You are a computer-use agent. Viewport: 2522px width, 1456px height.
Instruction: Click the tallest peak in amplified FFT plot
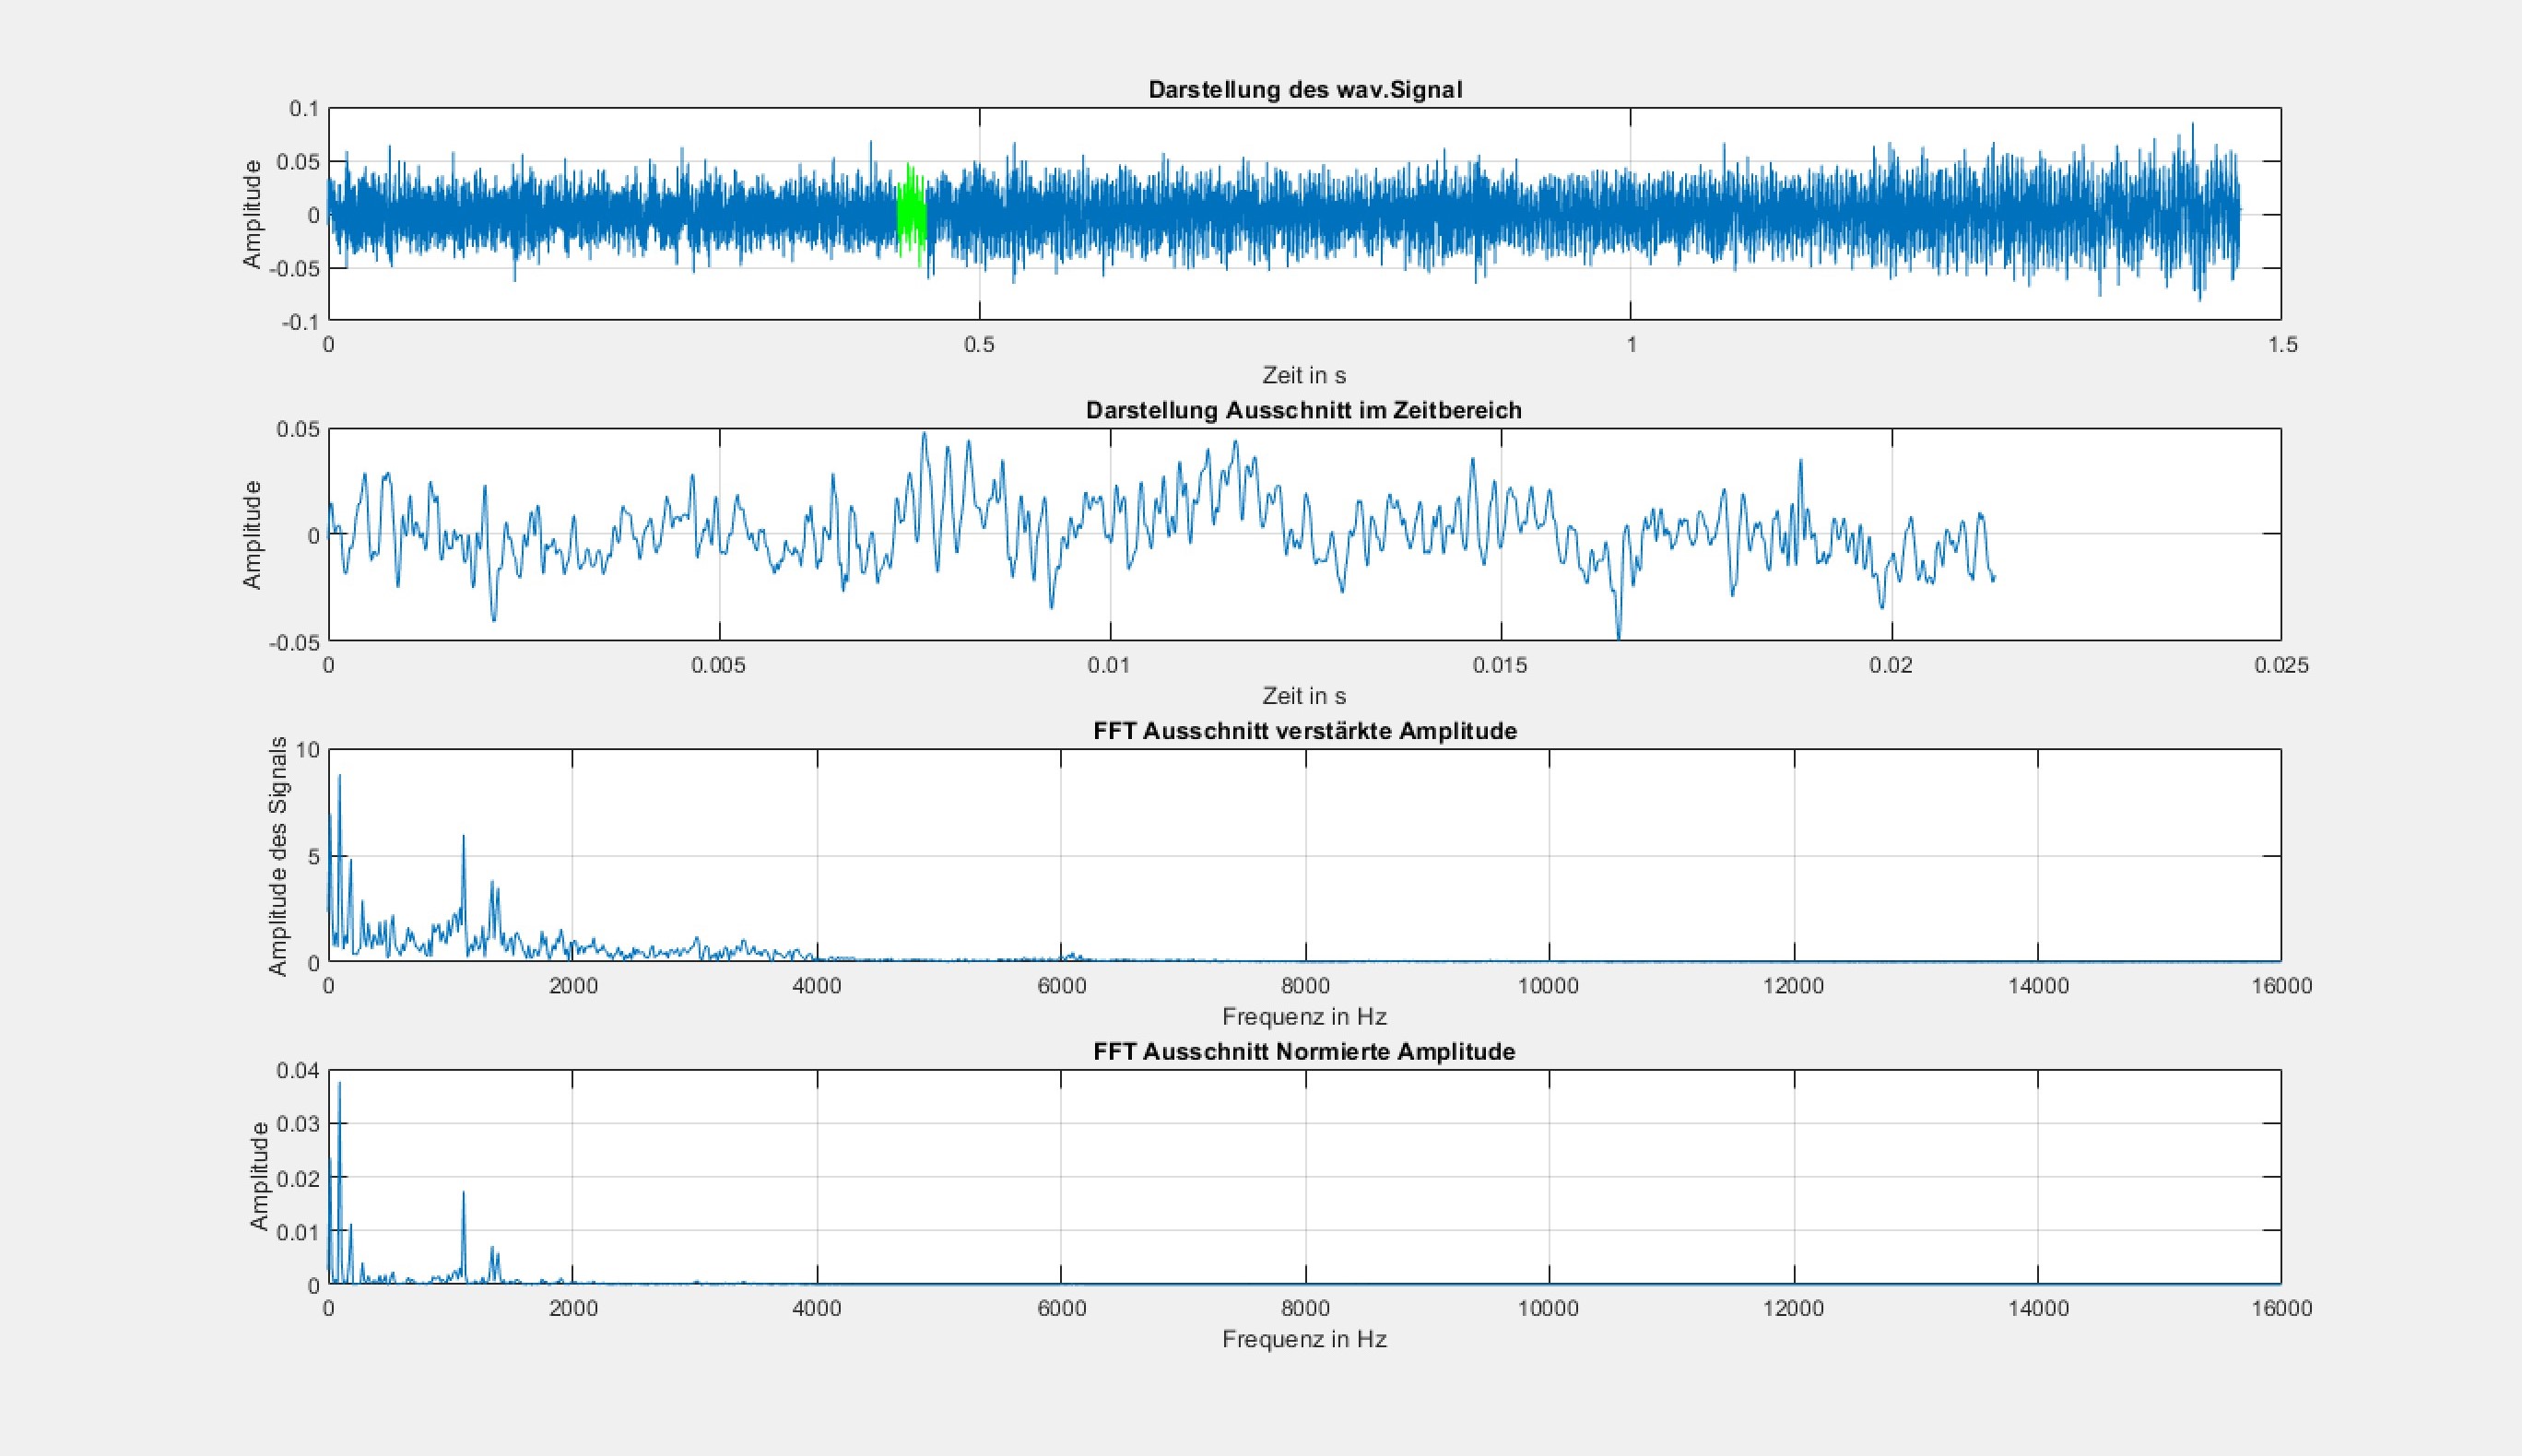339,780
